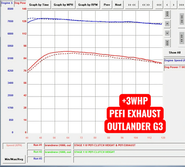The image size is (185, 167).
Task: Select the Eng Power T channel entry
Action: click(175, 67)
